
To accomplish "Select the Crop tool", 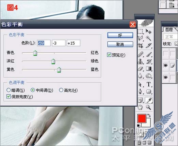I will click(140, 45).
